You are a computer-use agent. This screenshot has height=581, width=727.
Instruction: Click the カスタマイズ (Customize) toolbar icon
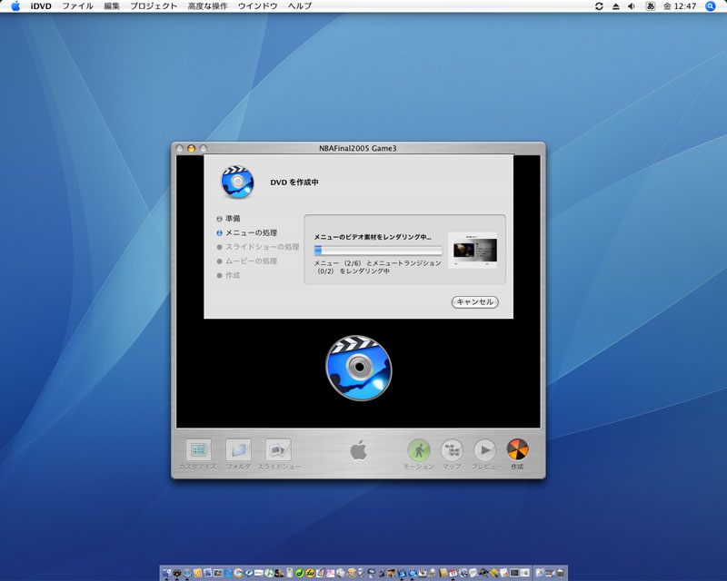(x=198, y=449)
